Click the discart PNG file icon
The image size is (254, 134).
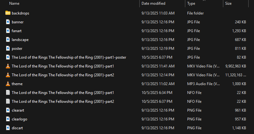[8, 128]
